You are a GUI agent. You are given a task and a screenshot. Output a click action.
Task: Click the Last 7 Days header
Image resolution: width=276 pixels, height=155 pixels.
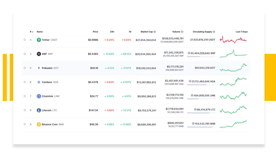(242, 32)
